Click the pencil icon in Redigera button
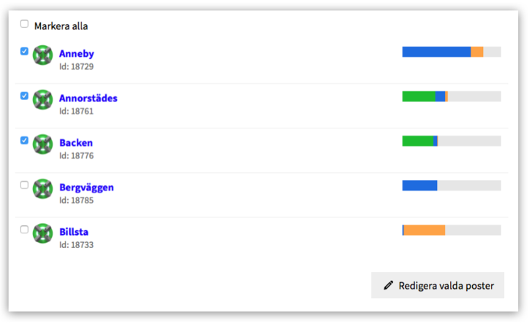 click(x=388, y=286)
